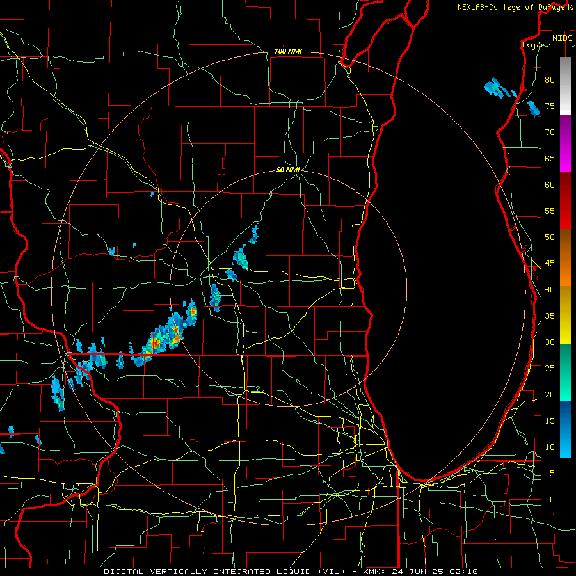Click the 24 JUN 25 02:10 timestamp
The height and width of the screenshot is (576, 576).
click(435, 572)
